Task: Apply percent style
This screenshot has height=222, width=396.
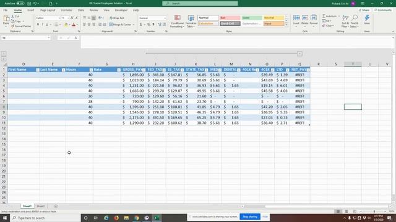Action: (x=148, y=25)
